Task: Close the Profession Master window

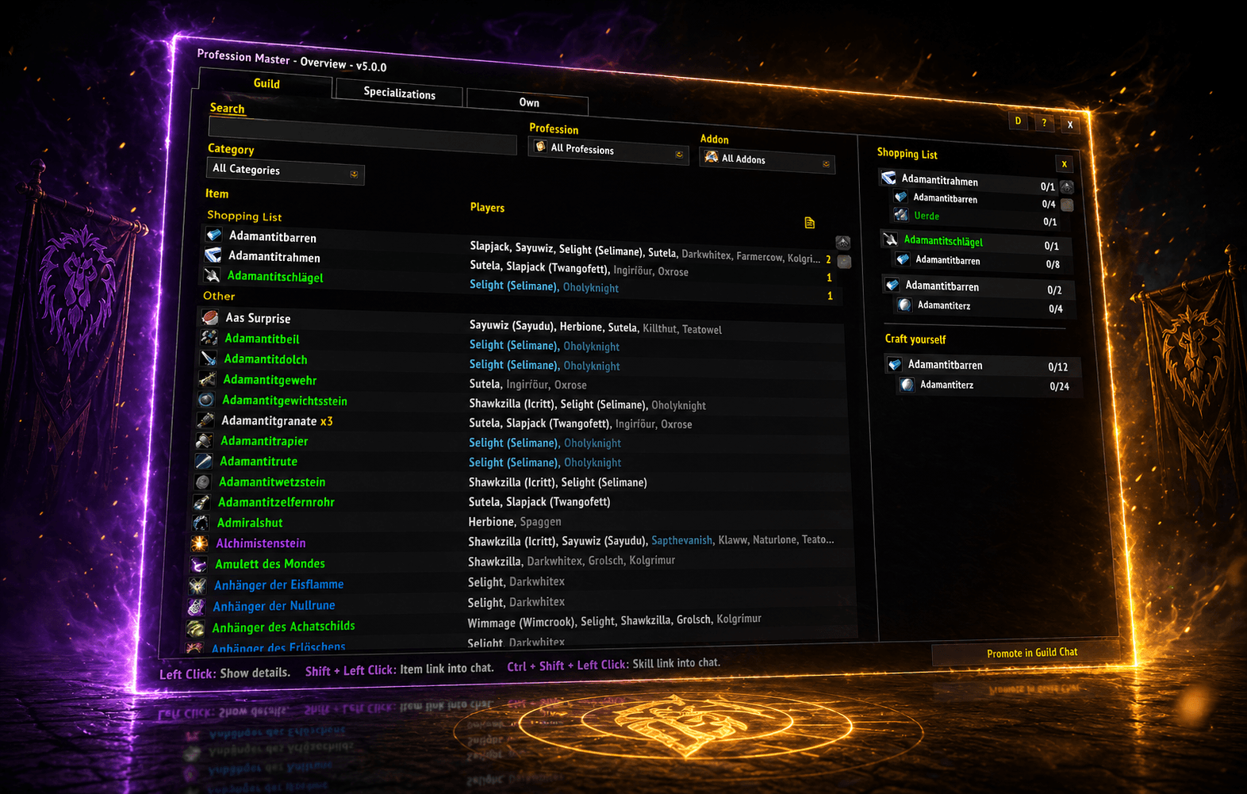Action: (1070, 125)
